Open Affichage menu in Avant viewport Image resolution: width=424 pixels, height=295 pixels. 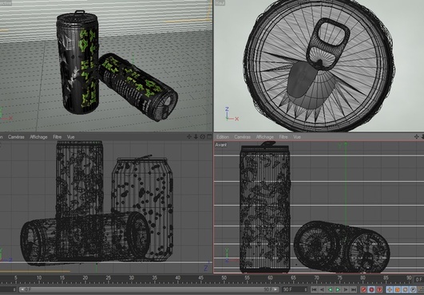[265, 137]
